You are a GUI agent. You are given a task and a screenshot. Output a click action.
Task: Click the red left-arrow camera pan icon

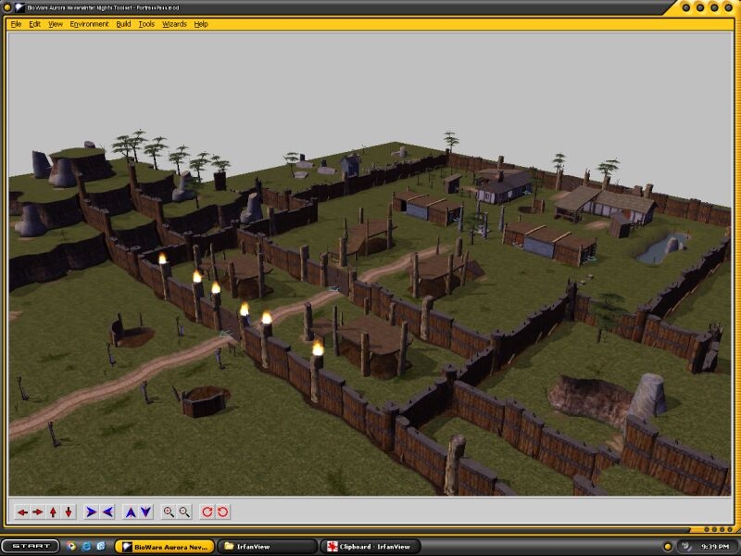[23, 512]
